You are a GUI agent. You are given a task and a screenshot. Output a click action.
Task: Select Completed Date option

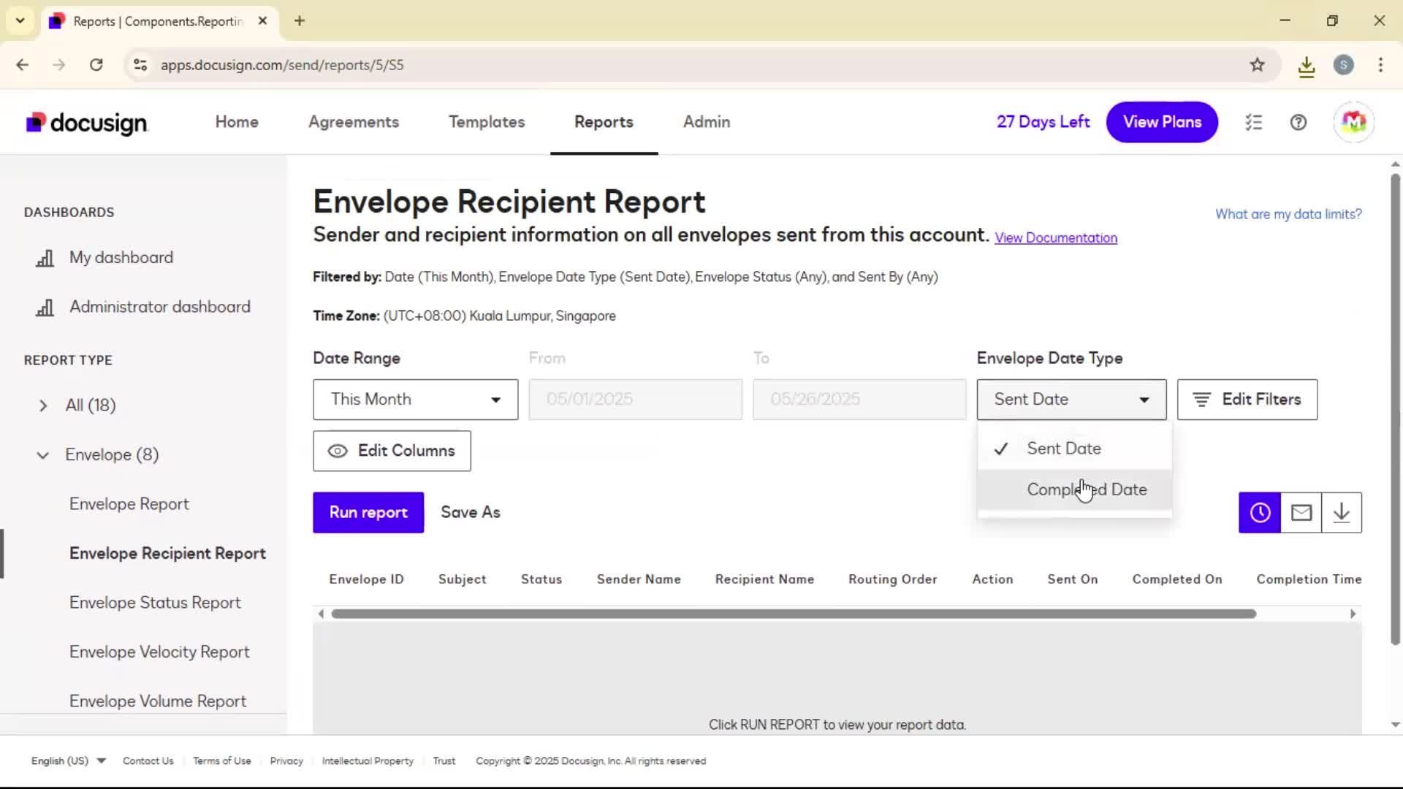(1075, 489)
